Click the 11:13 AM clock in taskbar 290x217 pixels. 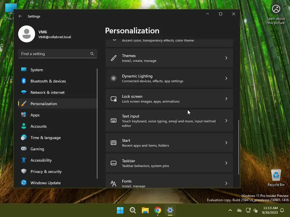[270, 208]
